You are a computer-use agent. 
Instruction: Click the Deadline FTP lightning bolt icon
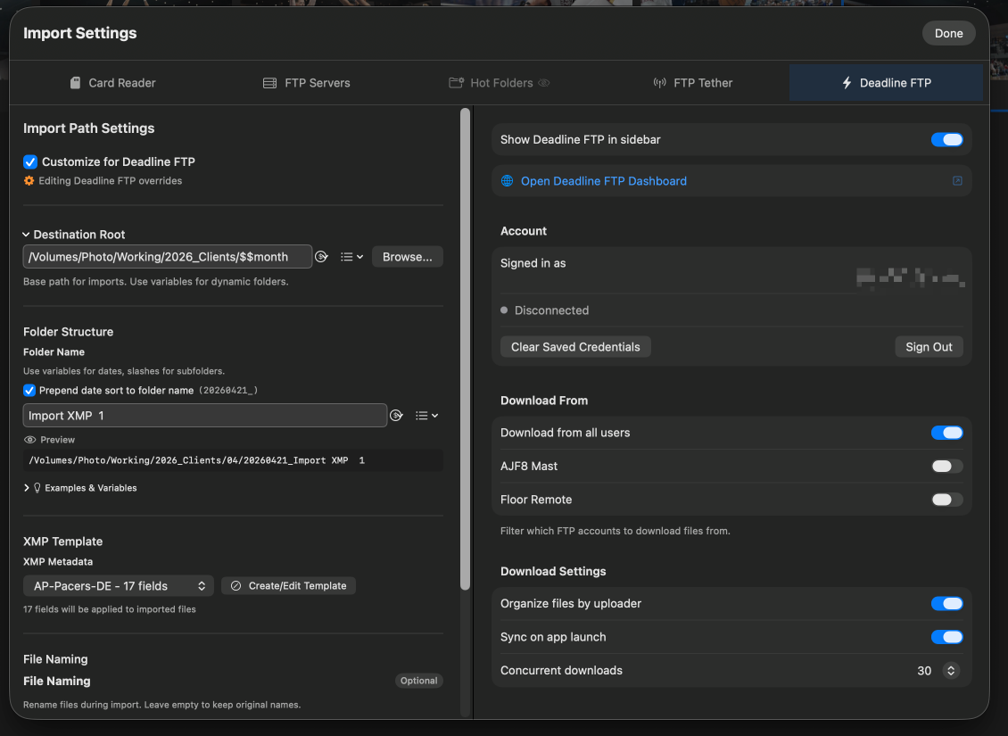(847, 83)
